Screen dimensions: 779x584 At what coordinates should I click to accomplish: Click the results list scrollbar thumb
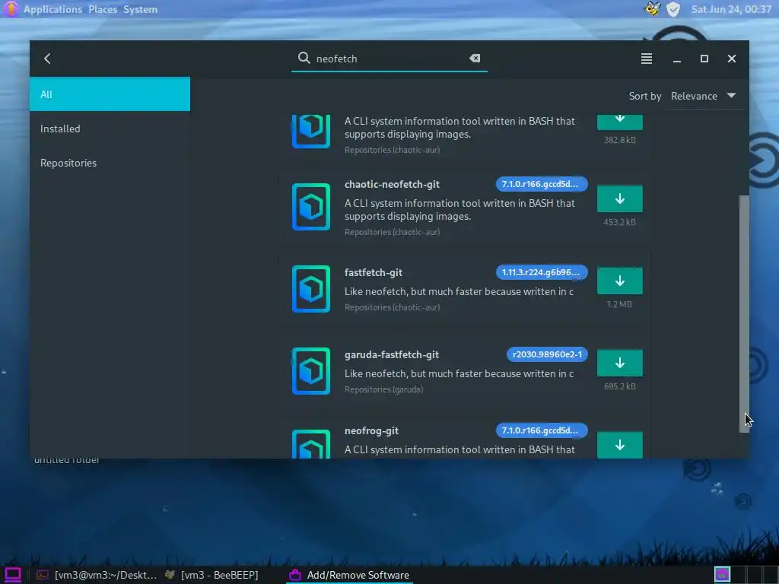[744, 314]
